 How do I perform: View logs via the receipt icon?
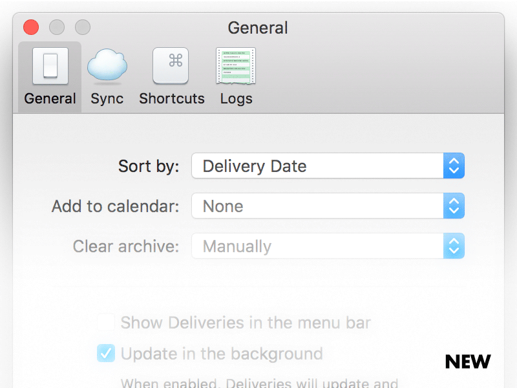pyautogui.click(x=235, y=65)
